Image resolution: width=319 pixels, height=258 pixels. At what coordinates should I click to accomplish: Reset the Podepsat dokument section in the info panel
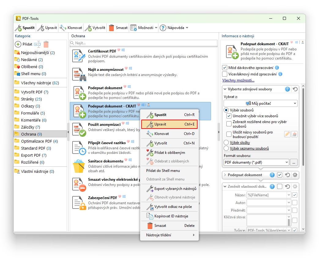point(287,175)
